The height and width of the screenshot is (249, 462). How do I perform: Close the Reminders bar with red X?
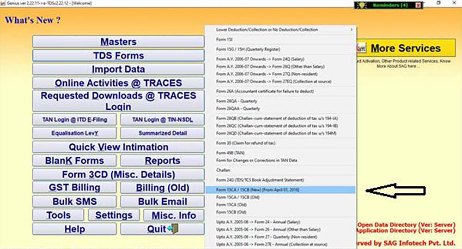coord(419,5)
